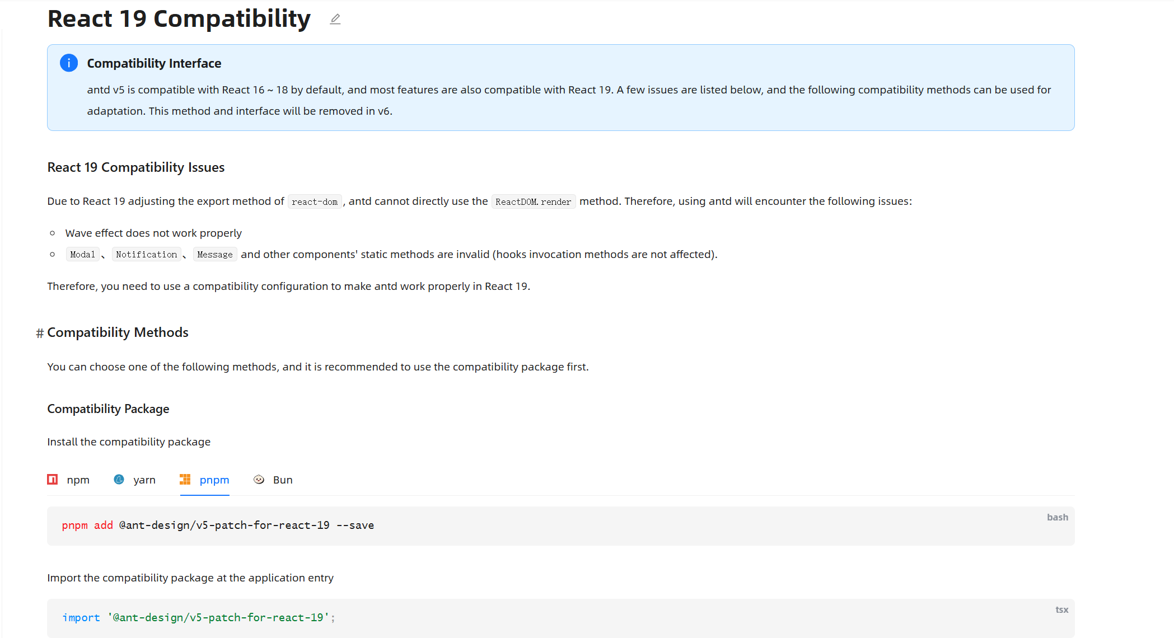Image resolution: width=1174 pixels, height=638 pixels.
Task: Click the Notification inline code tag
Action: [146, 255]
